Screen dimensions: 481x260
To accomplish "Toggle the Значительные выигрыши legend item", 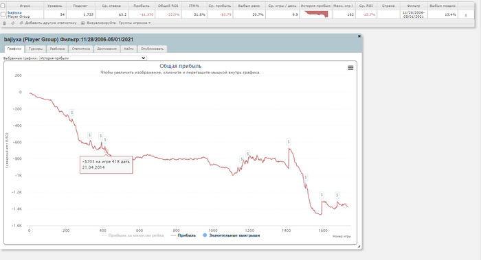I will 232,235.
